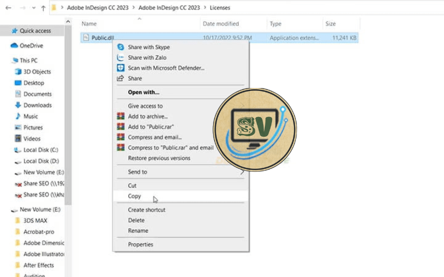Click the first Adobe InDesign CC 2023 breadcrumb
This screenshot has width=444, height=277.
coord(98,8)
